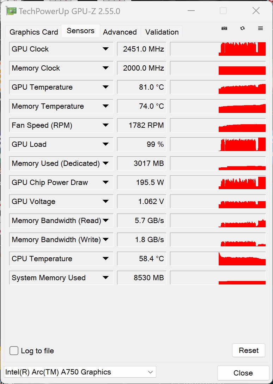Click the GPU Voltage value field
The width and height of the screenshot is (273, 384).
click(x=142, y=202)
